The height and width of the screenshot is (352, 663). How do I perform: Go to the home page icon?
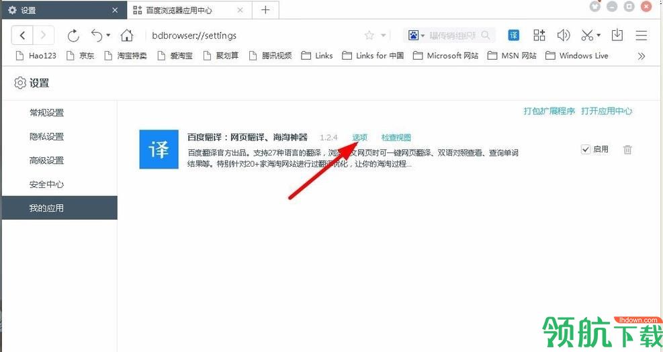[x=127, y=36]
